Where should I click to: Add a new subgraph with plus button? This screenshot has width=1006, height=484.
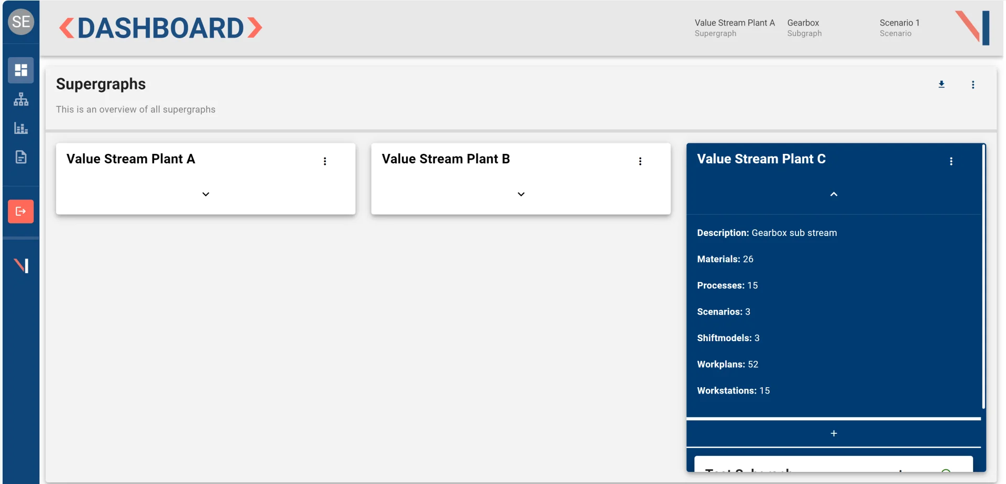point(834,433)
